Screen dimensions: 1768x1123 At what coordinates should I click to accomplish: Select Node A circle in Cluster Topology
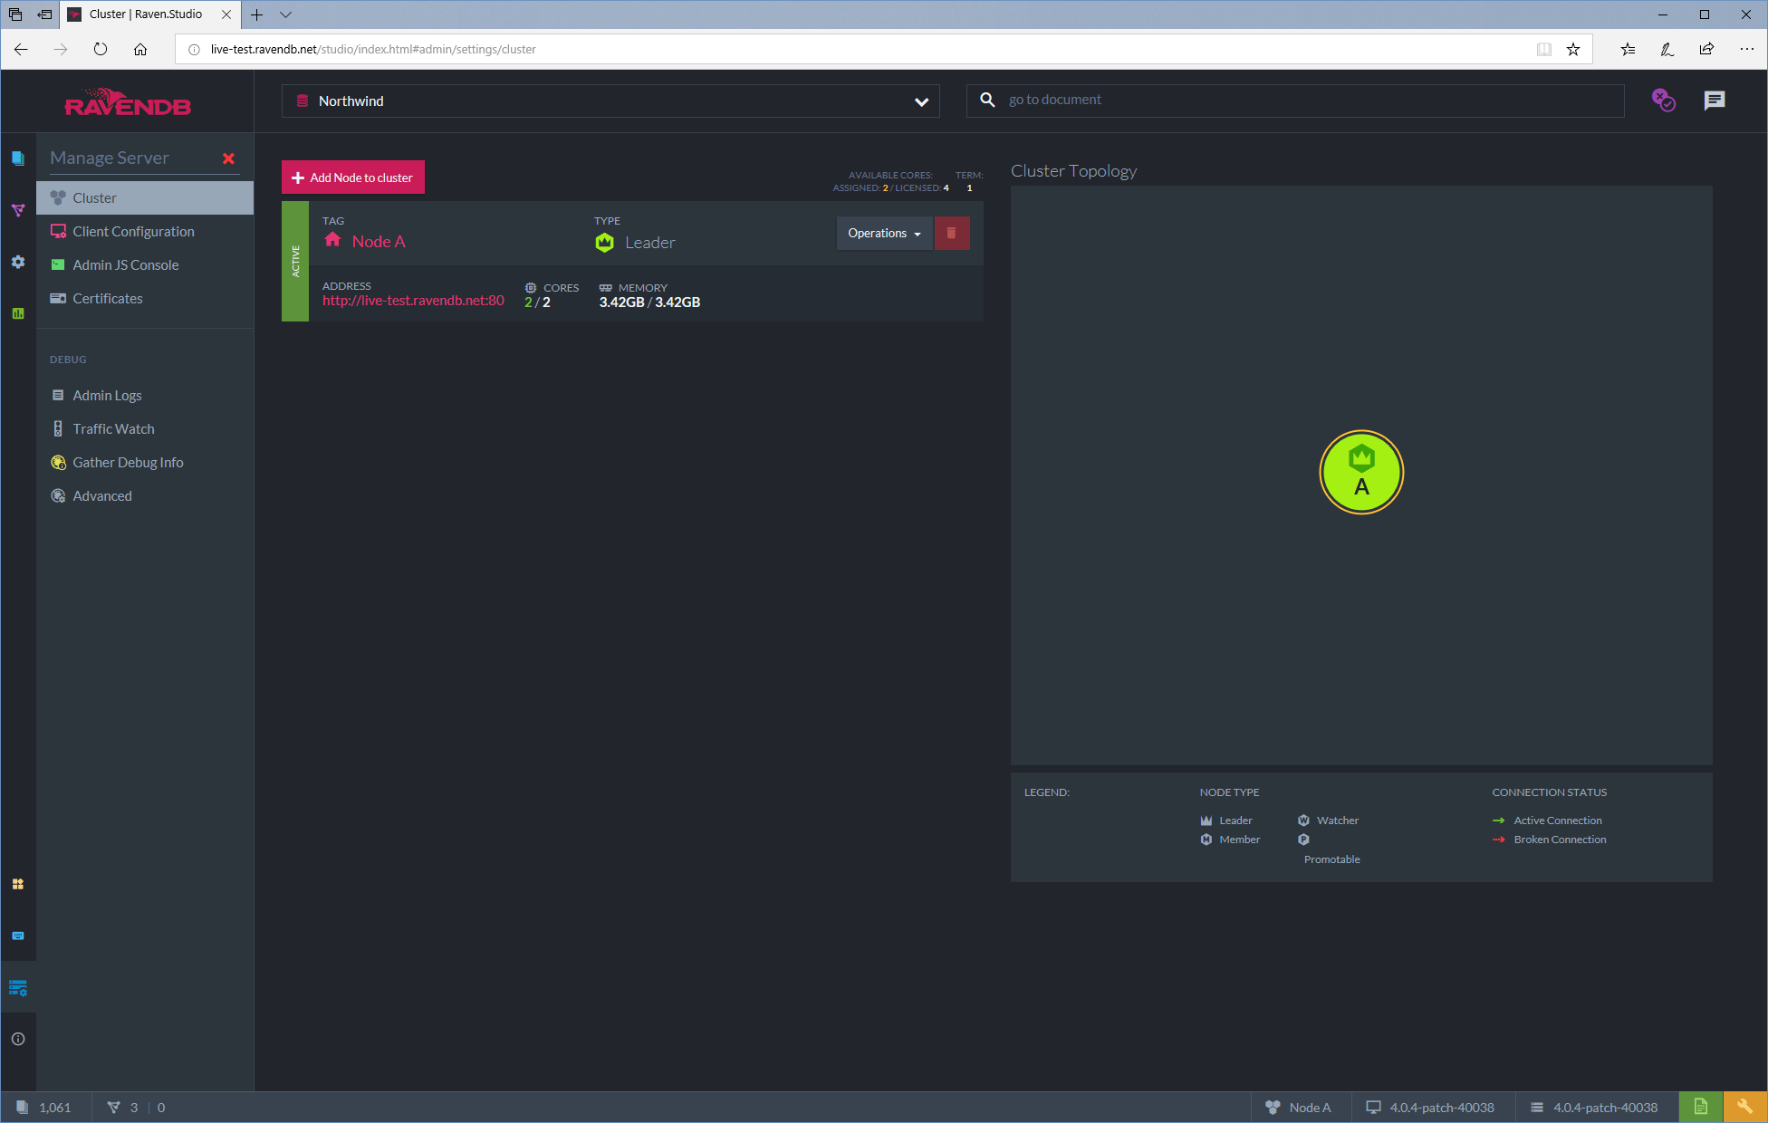click(1360, 472)
